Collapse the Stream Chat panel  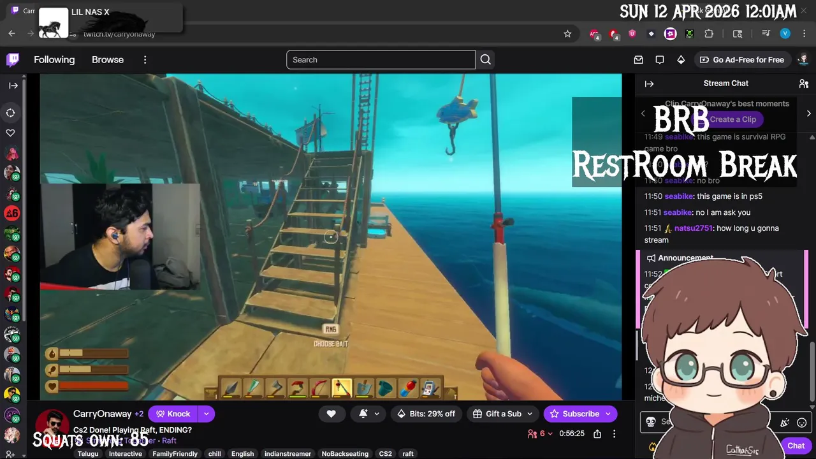[x=649, y=84]
